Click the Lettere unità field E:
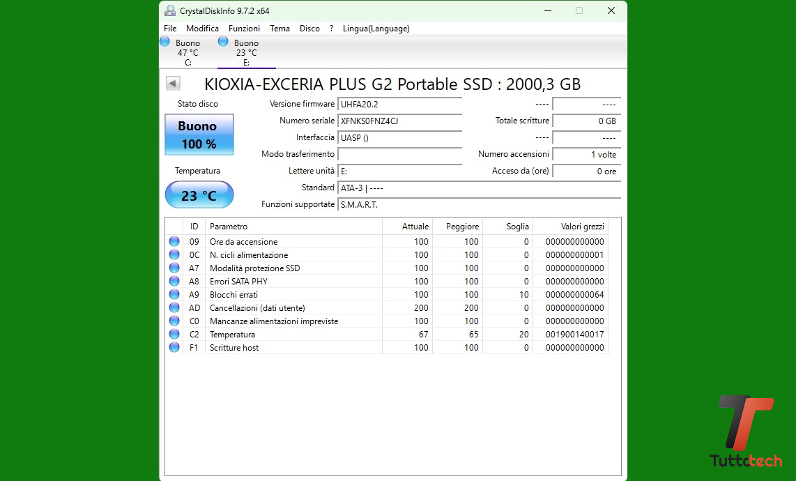 (399, 171)
